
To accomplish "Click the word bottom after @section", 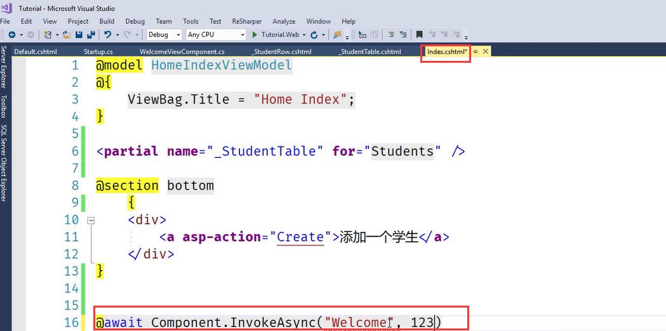I will 190,185.
